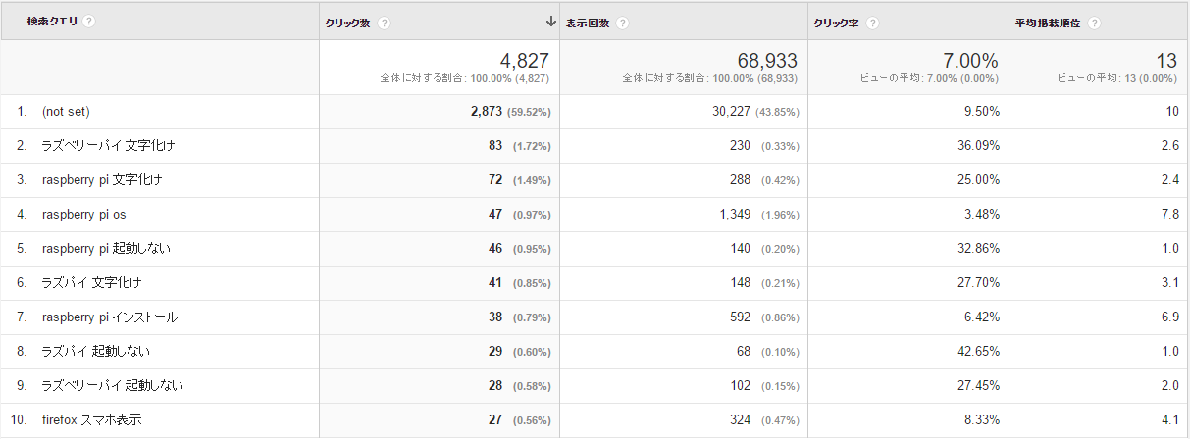This screenshot has height=439, width=1190.
Task: Toggle sort arrow in クリック数 column
Action: (551, 22)
